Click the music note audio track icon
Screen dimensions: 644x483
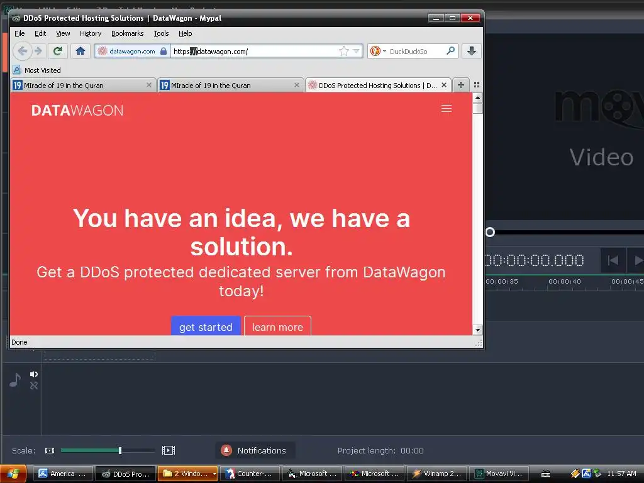15,380
